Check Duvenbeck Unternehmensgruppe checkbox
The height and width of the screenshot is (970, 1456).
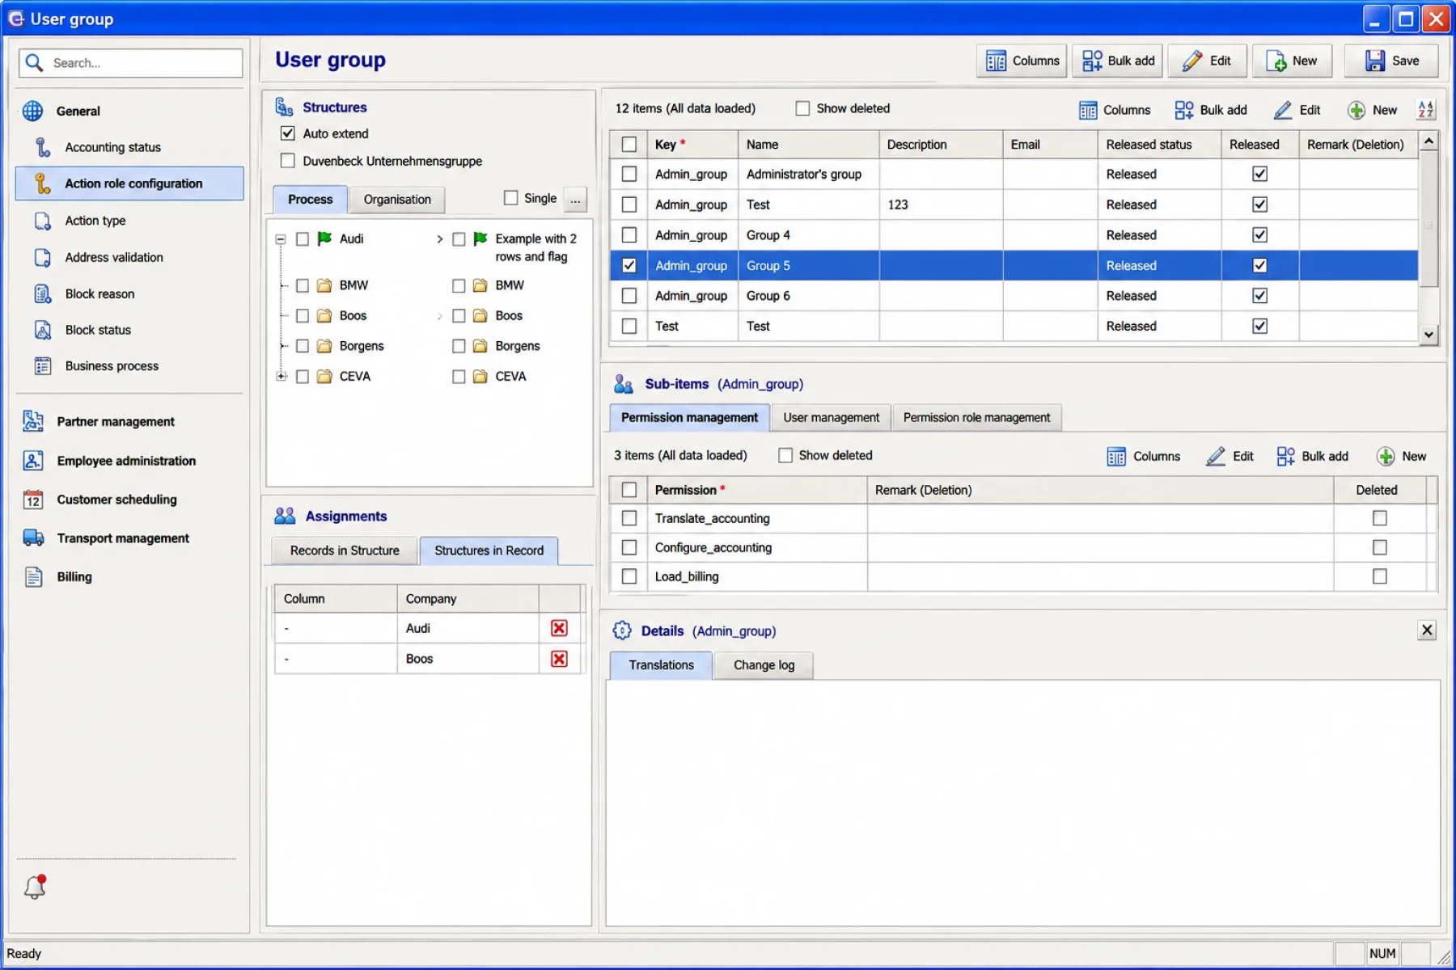(287, 161)
